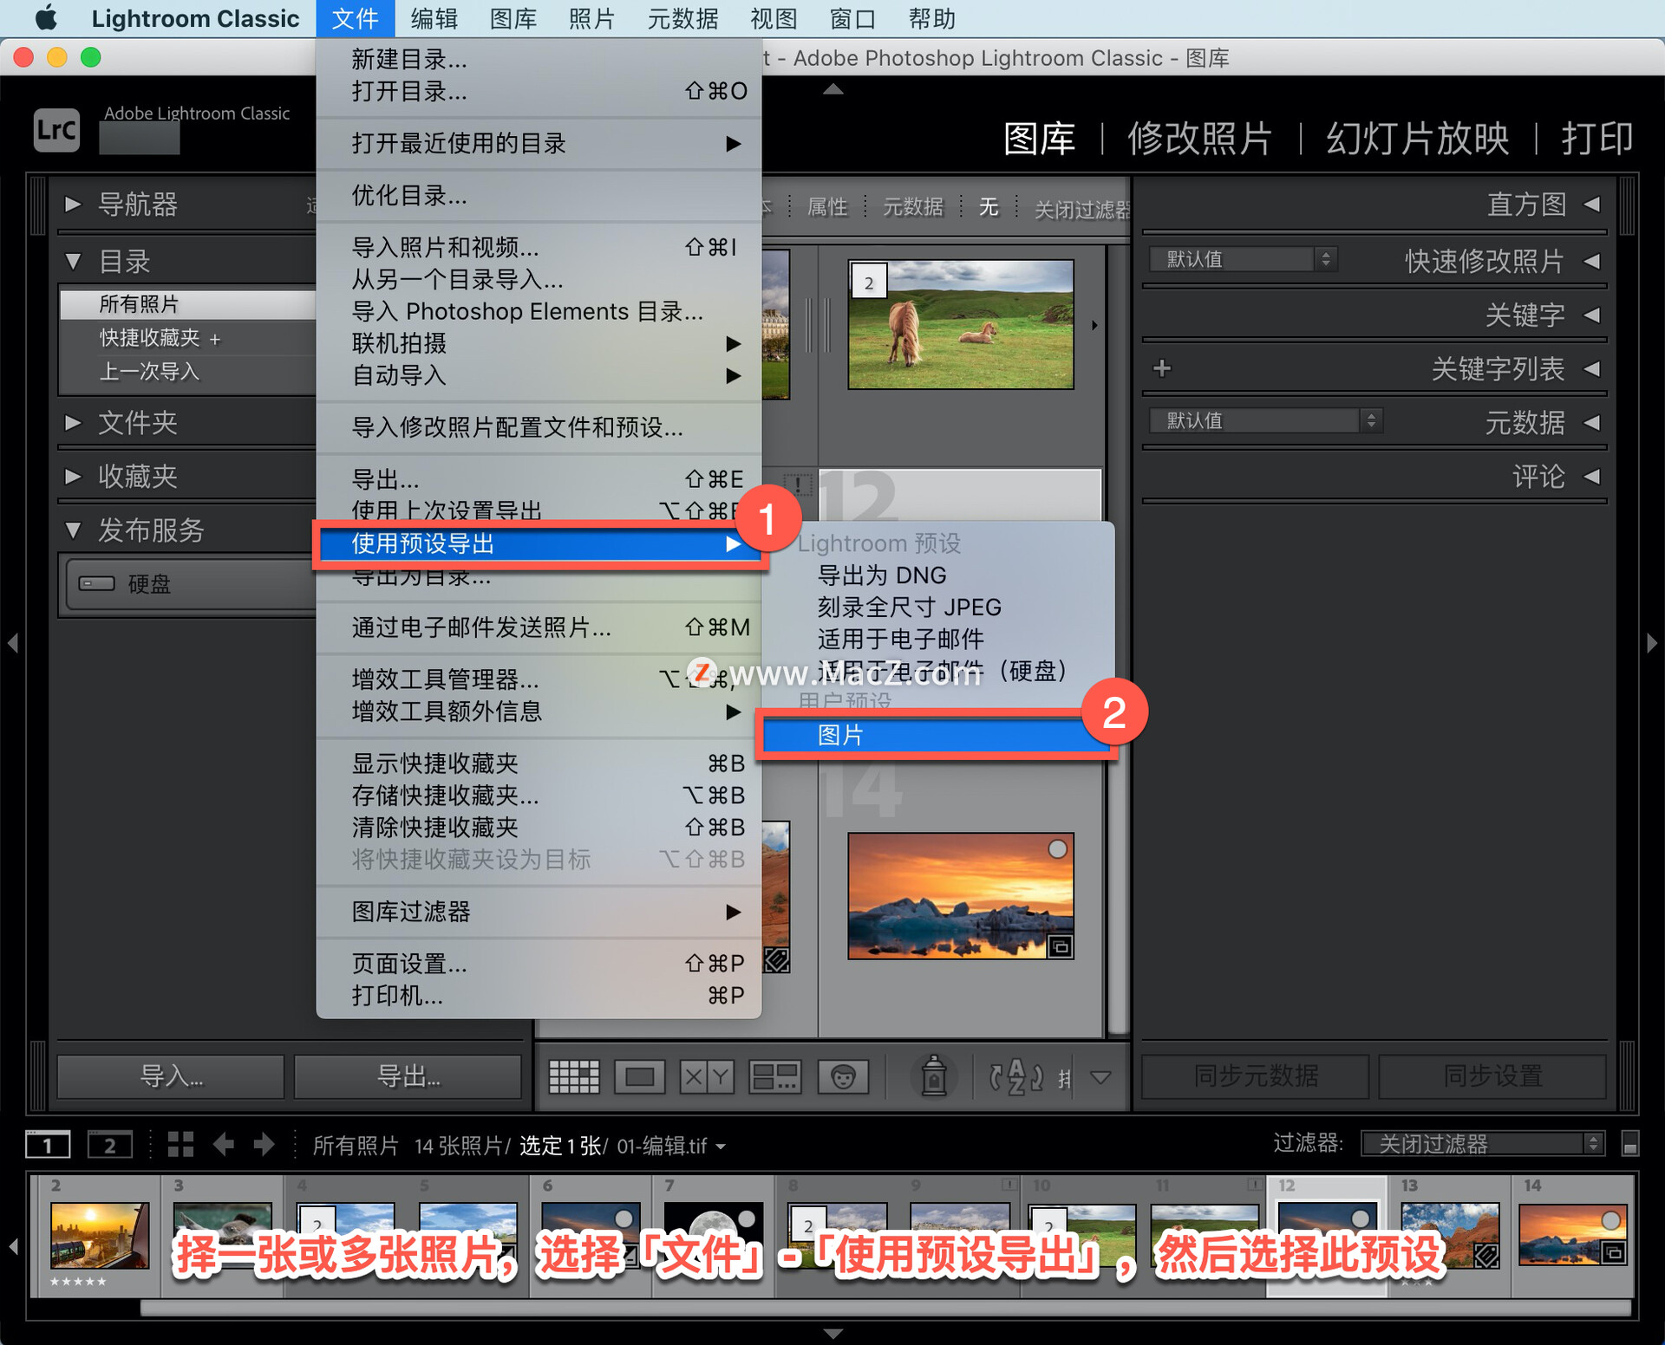The width and height of the screenshot is (1665, 1345).
Task: Collapse the 发布服务 panel
Action: pos(74,530)
